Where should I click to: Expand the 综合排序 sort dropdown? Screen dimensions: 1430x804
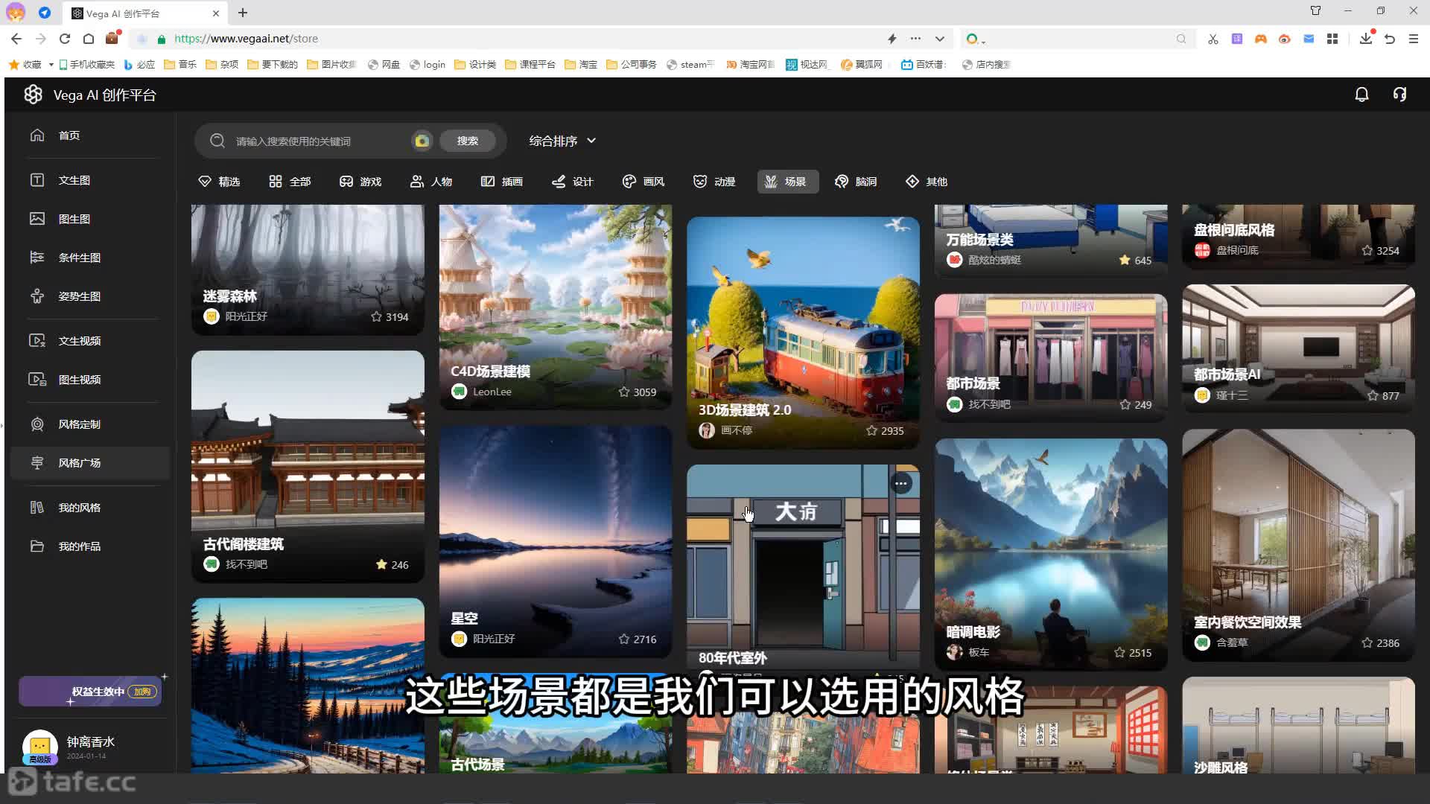point(562,141)
